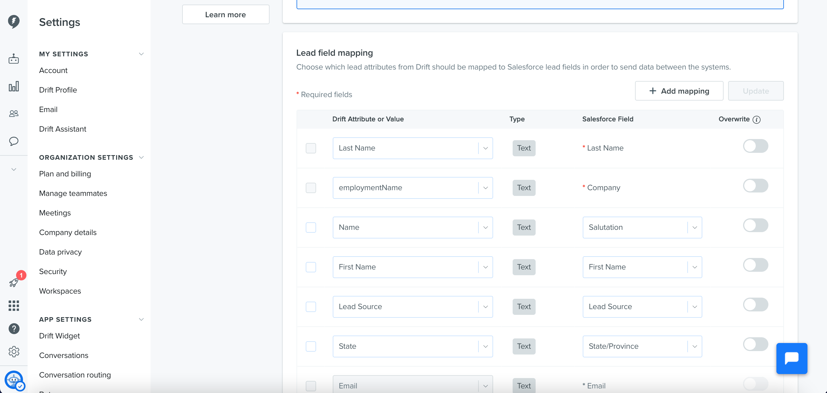Open Drift Profile settings
The height and width of the screenshot is (393, 827).
click(x=58, y=90)
